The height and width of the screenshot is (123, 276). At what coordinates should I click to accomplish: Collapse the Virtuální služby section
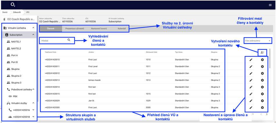point(33,103)
